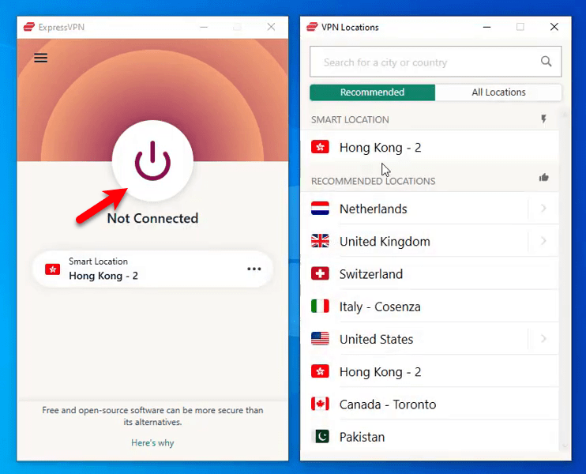
Task: Open the ExpressVPN hamburger menu
Action: point(41,58)
